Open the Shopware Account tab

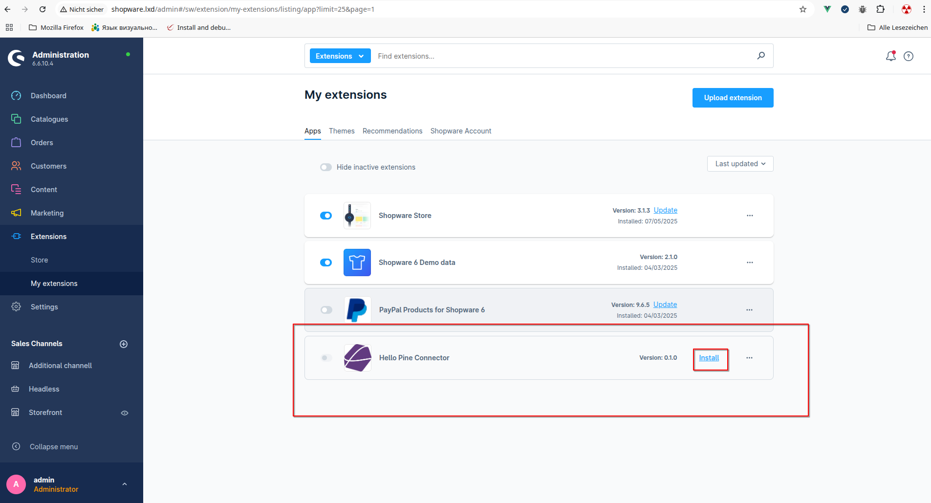(x=460, y=131)
